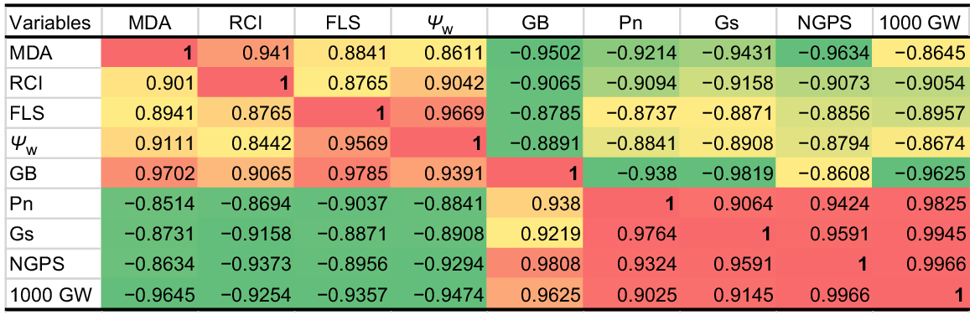Click the Pn column header

[632, 23]
